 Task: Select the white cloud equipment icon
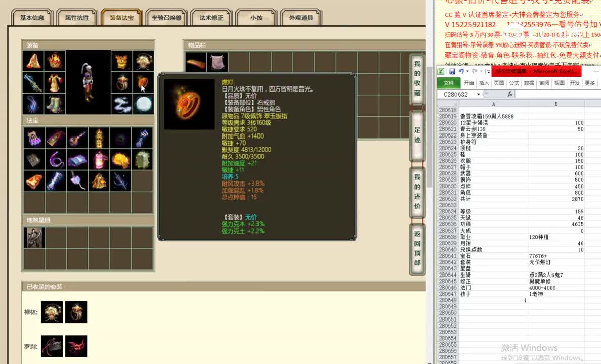122,104
